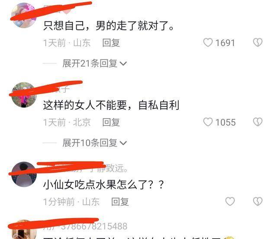Tap chevron beside 展开21条回复

[x=123, y=64]
